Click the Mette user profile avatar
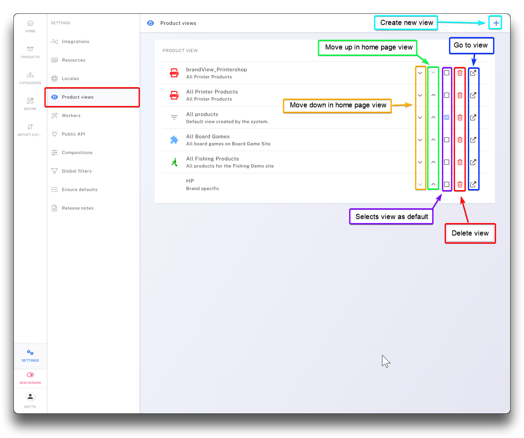Image resolution: width=524 pixels, height=438 pixels. [x=30, y=397]
